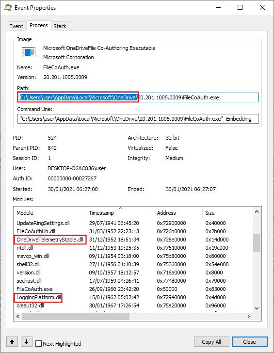The width and height of the screenshot is (274, 353).
Task: Switch to the Event tab
Action: click(x=16, y=26)
